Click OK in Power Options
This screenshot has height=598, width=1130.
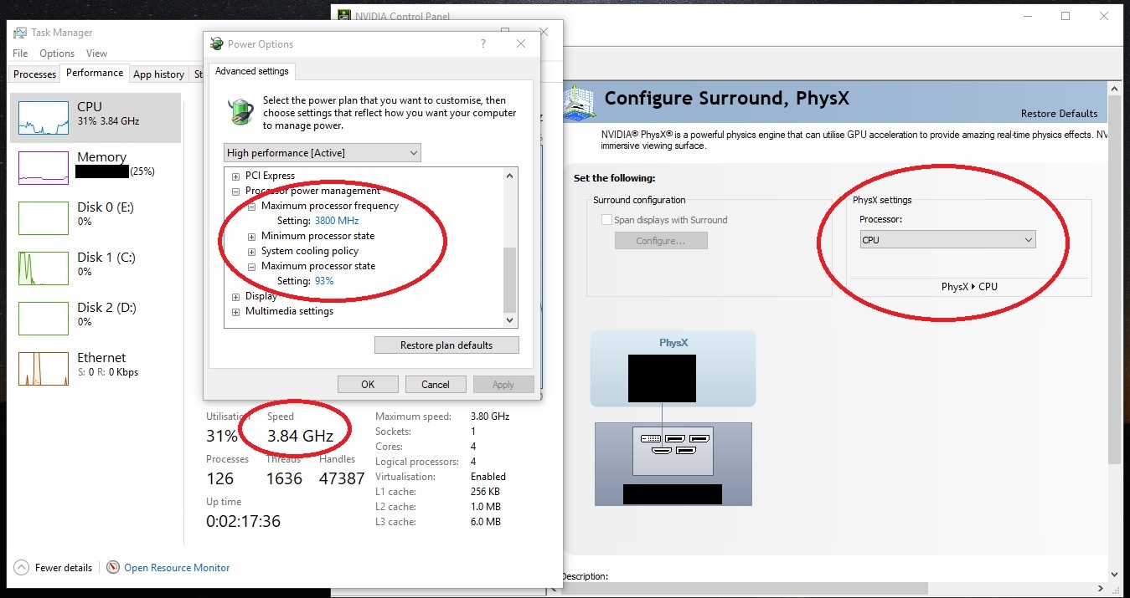[x=368, y=385]
